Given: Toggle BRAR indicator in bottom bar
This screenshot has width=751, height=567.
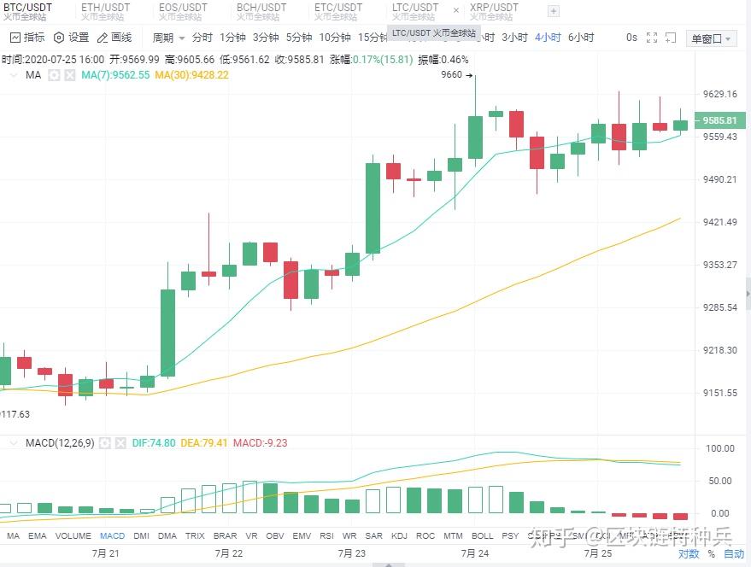Looking at the screenshot, I should (225, 536).
